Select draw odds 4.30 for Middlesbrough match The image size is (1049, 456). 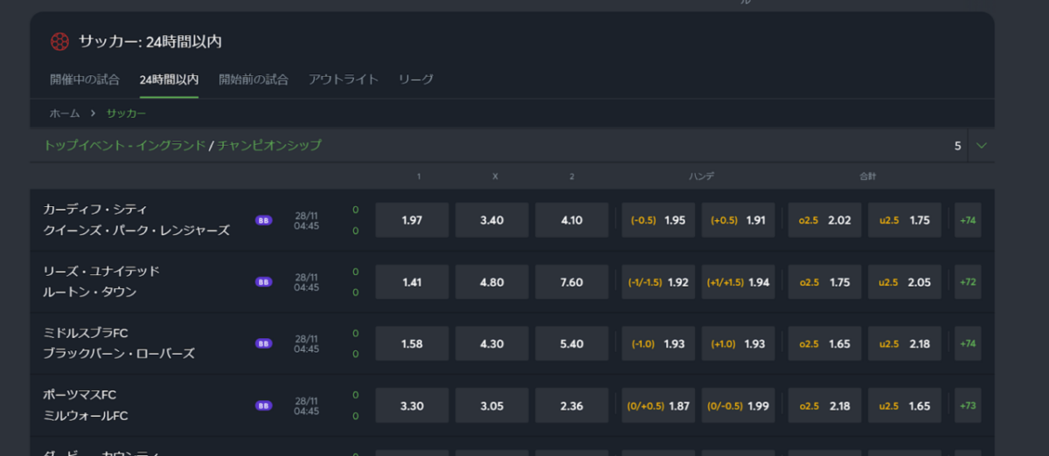[492, 344]
